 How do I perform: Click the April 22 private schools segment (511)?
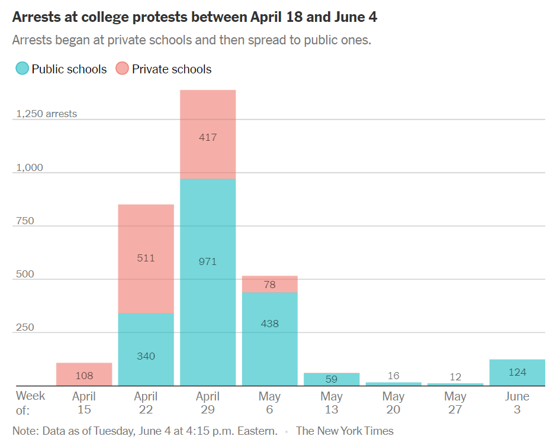(x=146, y=258)
